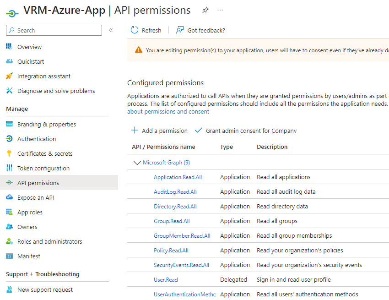Screen dimensions: 389x300
Task: Open AuditLog.Read.All permission link
Action: (175, 192)
